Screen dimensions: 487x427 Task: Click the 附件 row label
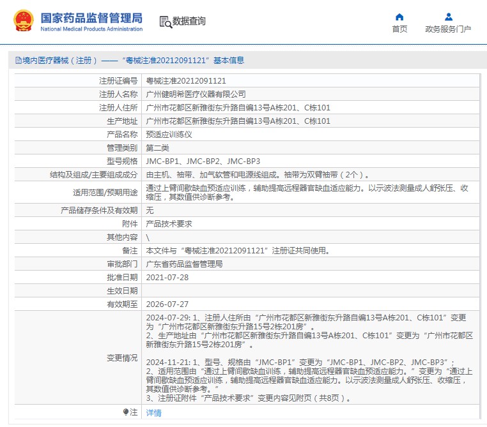(130, 224)
